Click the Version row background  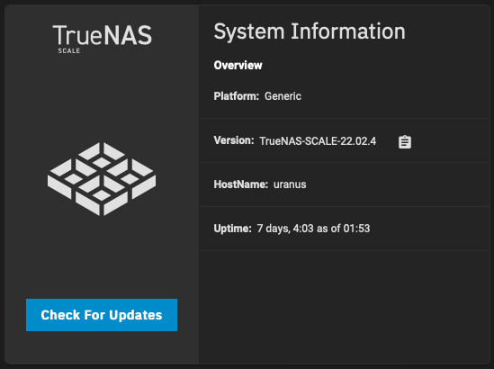click(345, 140)
